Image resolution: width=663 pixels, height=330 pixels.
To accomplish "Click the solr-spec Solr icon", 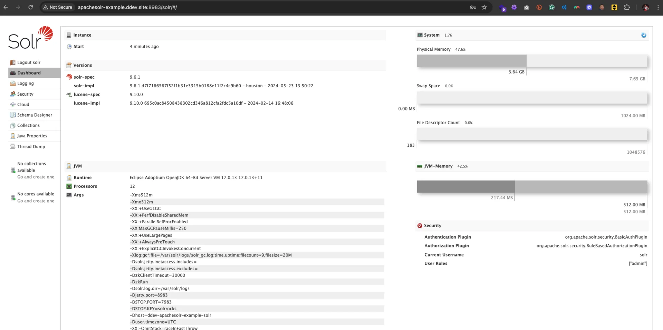I will (x=69, y=77).
